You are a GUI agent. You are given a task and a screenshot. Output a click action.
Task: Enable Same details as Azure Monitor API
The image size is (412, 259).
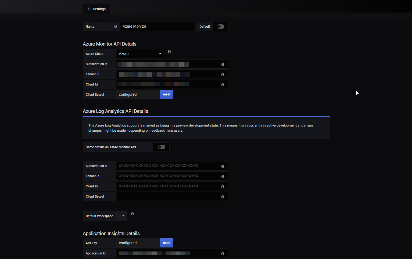coord(161,147)
